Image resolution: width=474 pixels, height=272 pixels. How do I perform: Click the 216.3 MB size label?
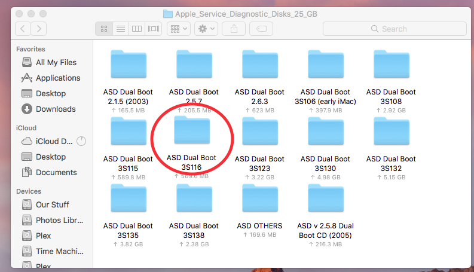326,244
